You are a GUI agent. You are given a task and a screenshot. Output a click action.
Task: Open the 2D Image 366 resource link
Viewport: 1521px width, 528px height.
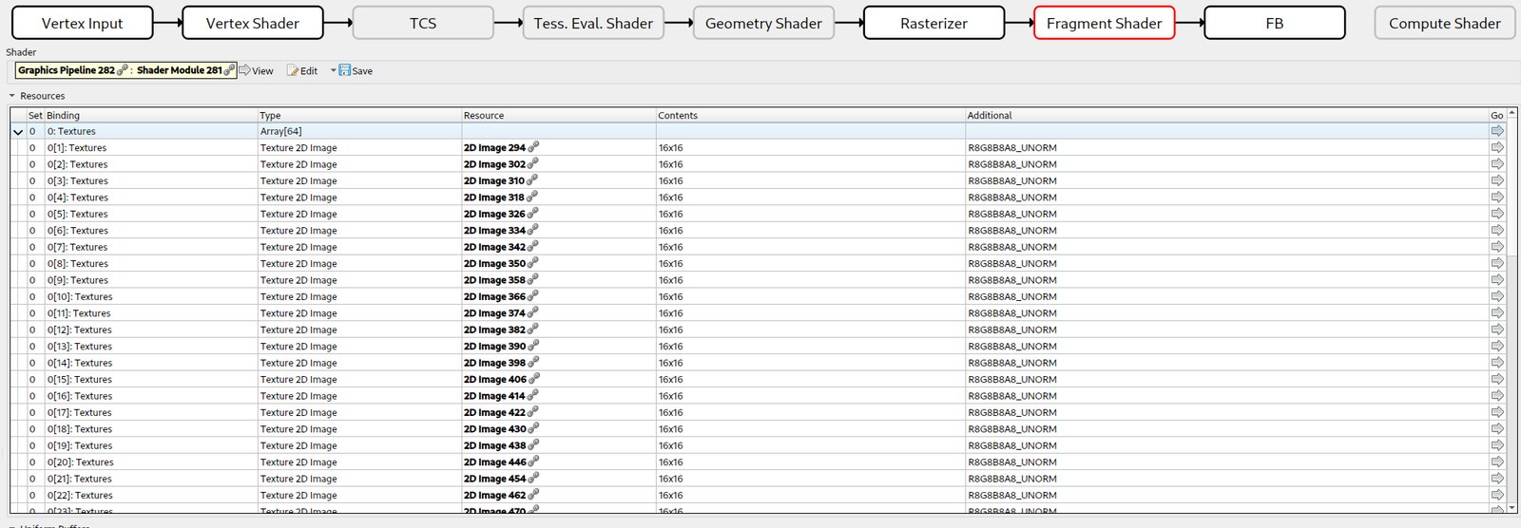tap(493, 297)
